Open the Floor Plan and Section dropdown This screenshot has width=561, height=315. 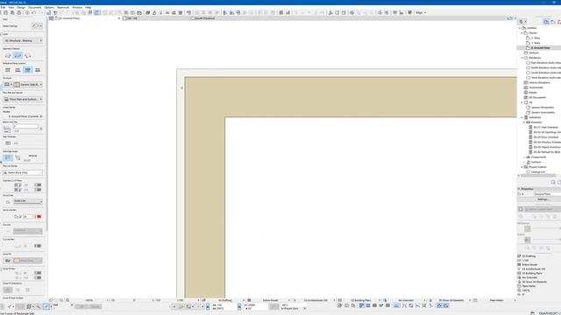pyautogui.click(x=24, y=99)
